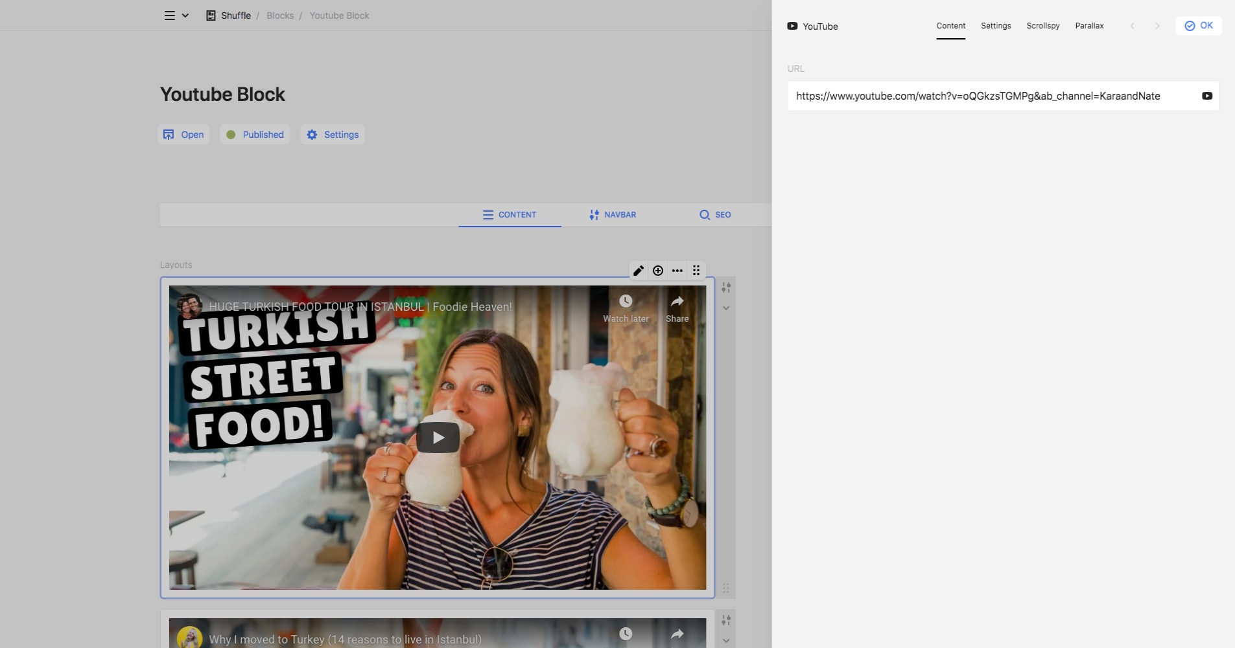The height and width of the screenshot is (648, 1235).
Task: Click the add circle plus icon
Action: 658,271
